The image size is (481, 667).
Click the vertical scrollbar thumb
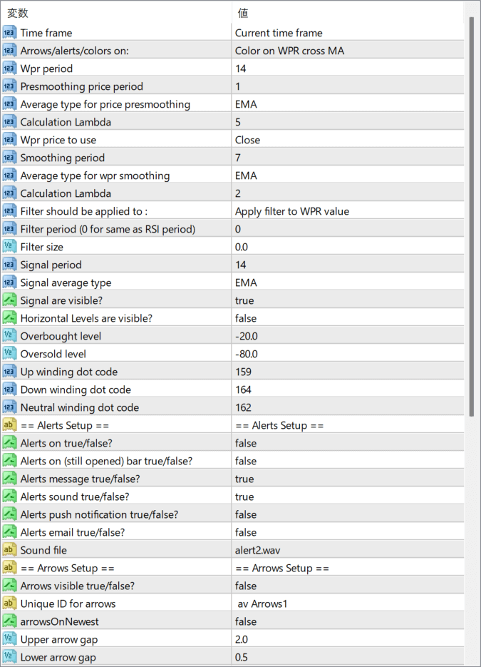tap(471, 214)
